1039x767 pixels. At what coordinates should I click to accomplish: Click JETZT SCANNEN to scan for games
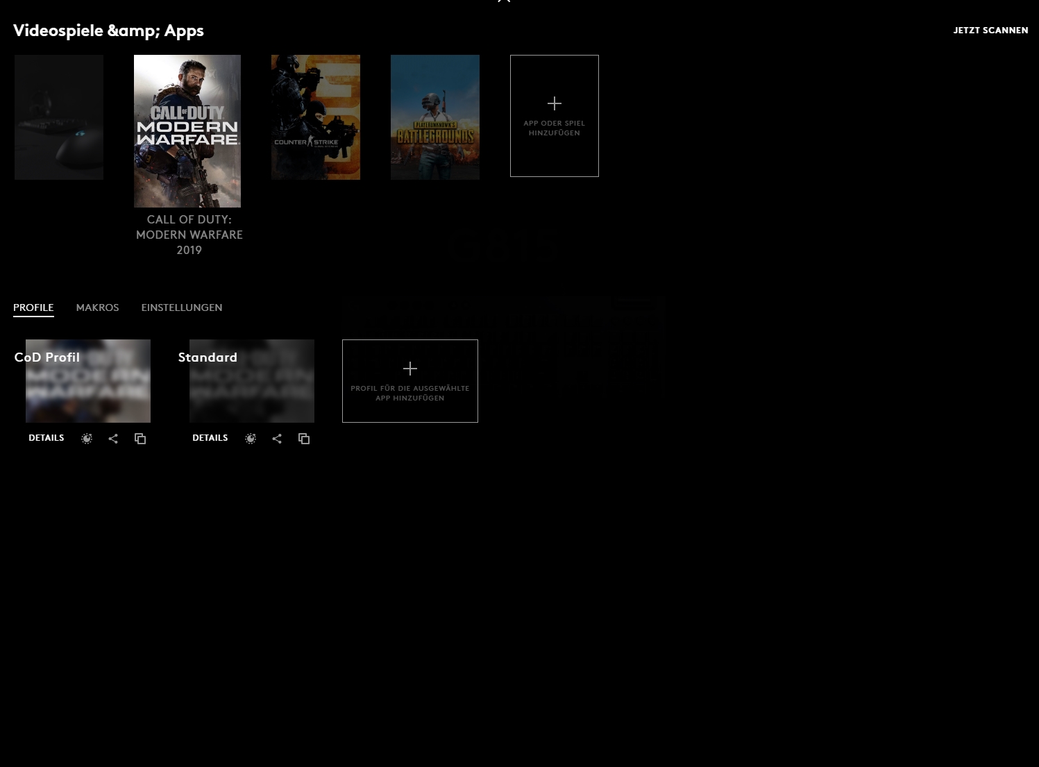[990, 31]
